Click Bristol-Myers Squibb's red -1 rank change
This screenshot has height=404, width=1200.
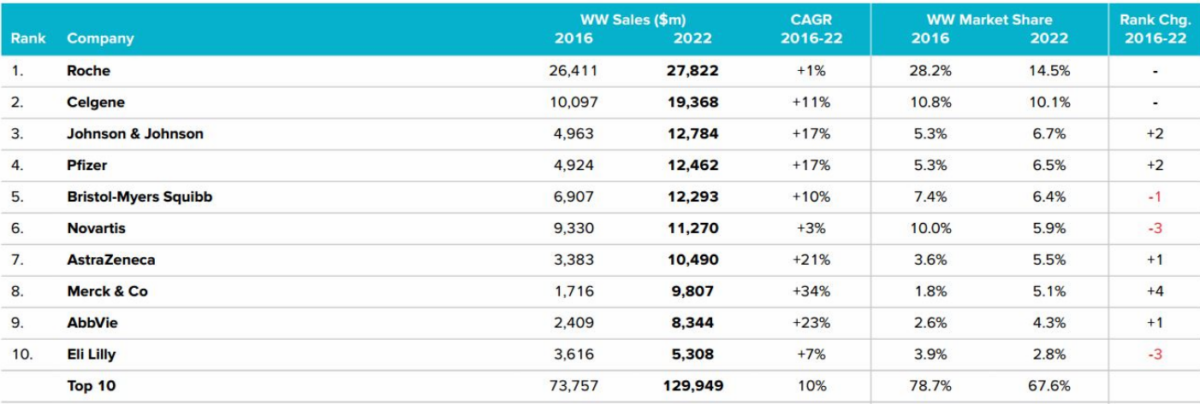tap(1155, 196)
